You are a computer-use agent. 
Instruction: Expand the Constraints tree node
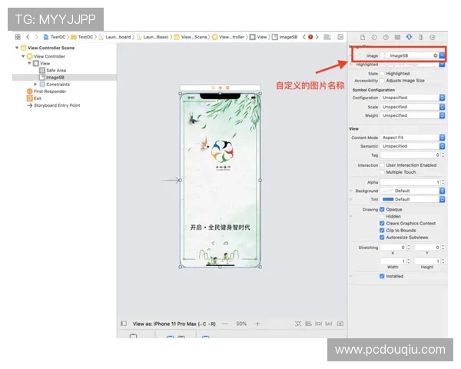click(x=35, y=85)
